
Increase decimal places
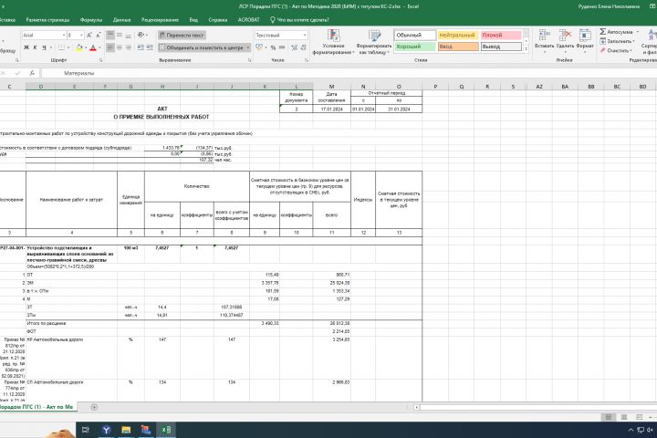(295, 47)
